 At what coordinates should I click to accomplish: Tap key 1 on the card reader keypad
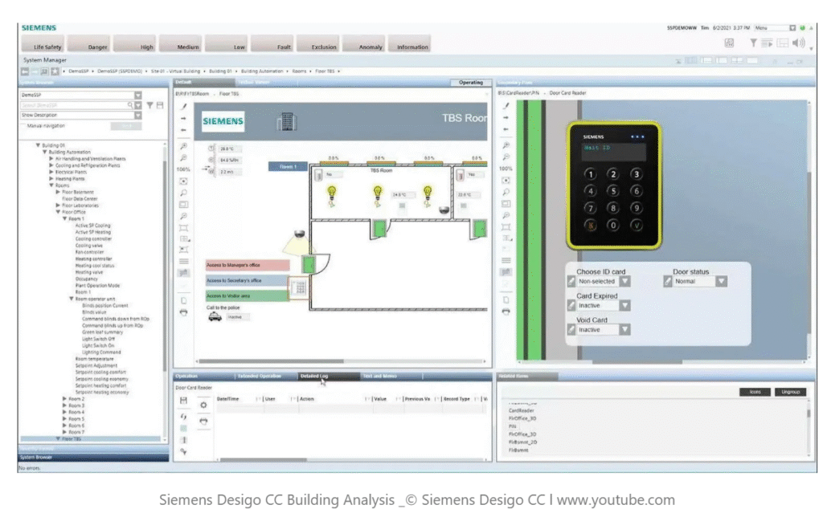[591, 174]
